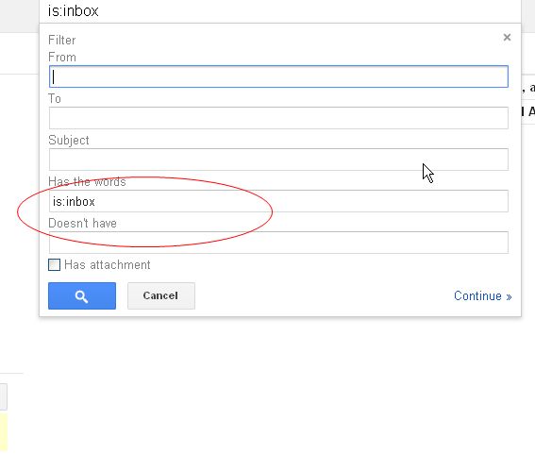Click the yellow highlighted strip at left edge
This screenshot has height=454, width=535.
(4, 433)
